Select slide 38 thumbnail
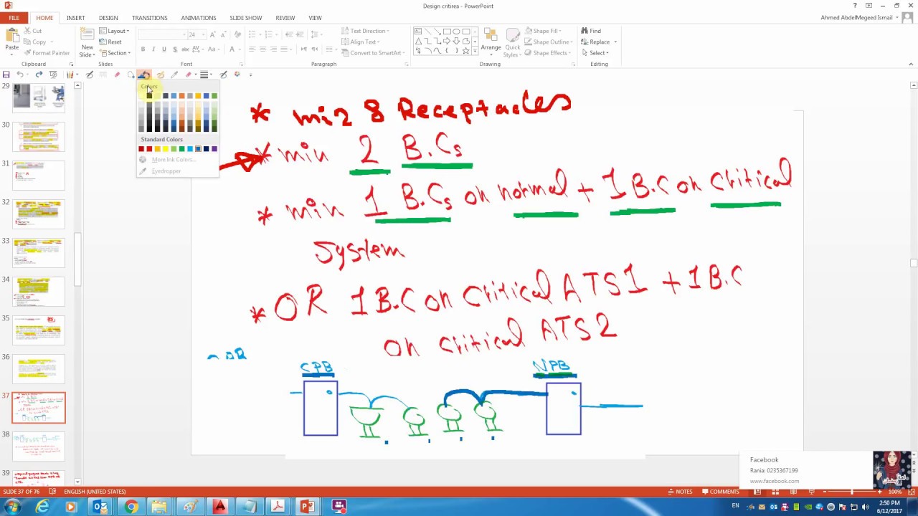 click(39, 446)
